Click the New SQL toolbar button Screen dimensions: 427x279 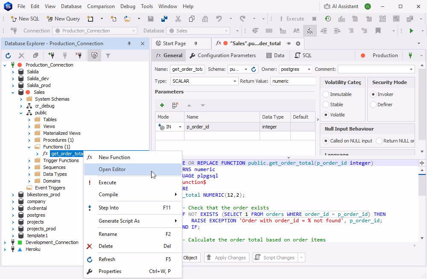pos(25,19)
